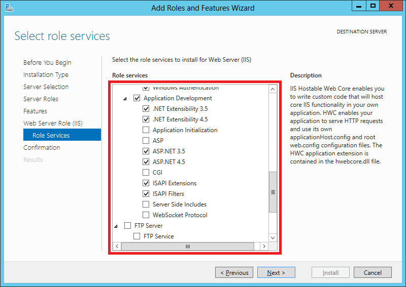Check the WebSocket Protocol checkbox
Viewport: 406px width, 287px height.
(x=146, y=215)
